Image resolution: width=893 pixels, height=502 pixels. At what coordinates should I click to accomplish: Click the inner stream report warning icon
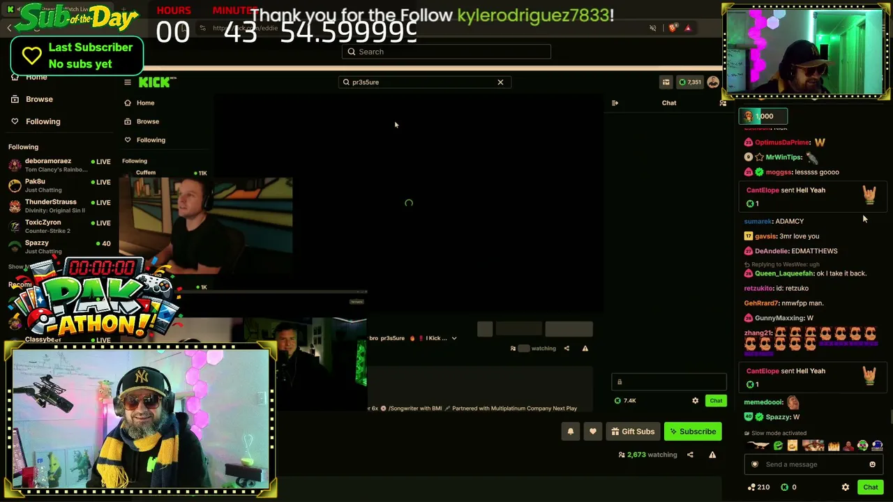pyautogui.click(x=585, y=349)
